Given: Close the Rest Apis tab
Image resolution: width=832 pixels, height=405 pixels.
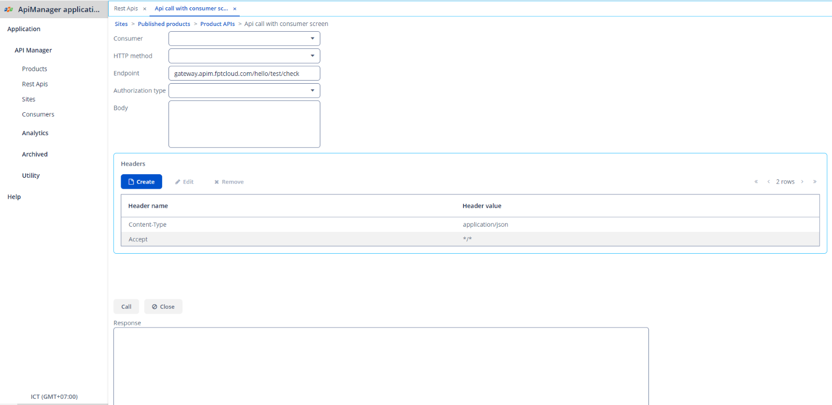Looking at the screenshot, I should pyautogui.click(x=145, y=9).
